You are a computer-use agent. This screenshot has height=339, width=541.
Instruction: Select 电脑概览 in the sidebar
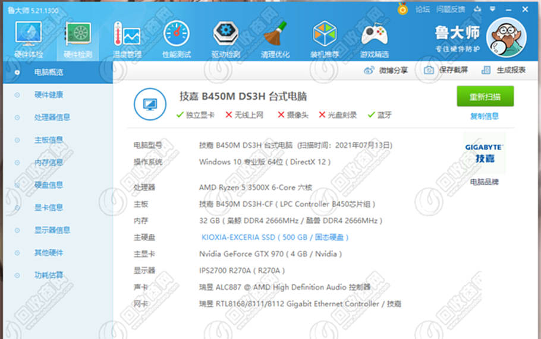pos(58,72)
